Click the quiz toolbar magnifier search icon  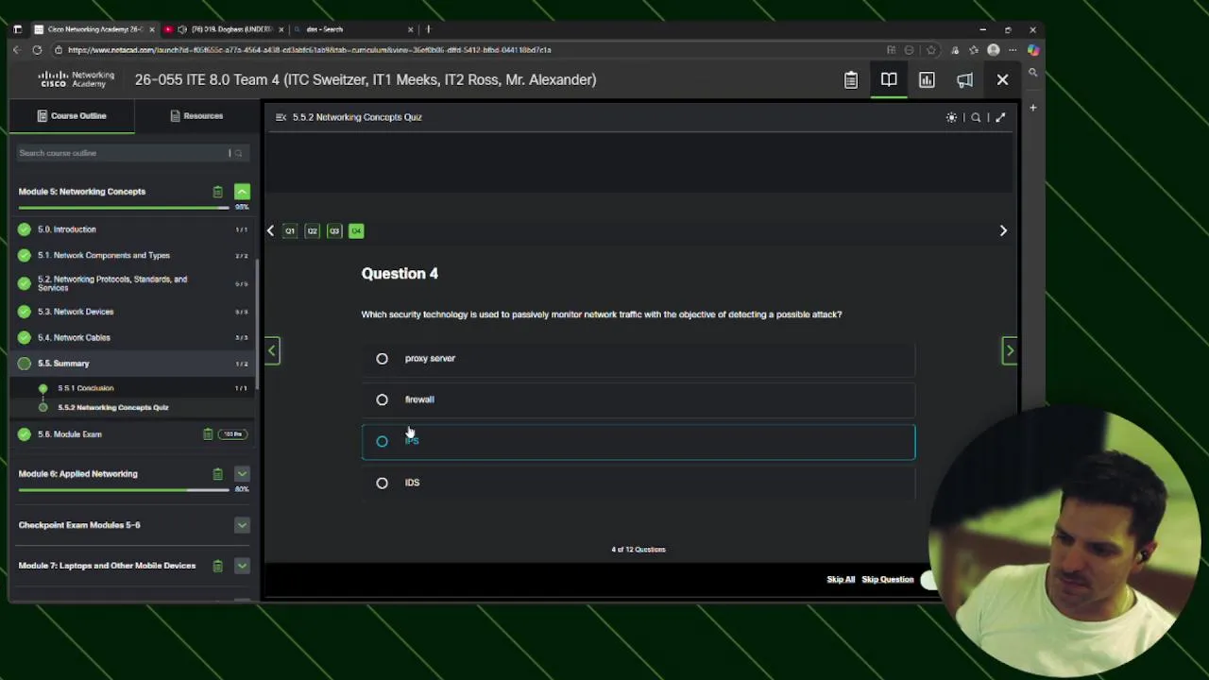pos(976,117)
